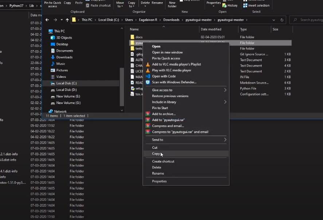Select the Copy icon in the Clipboard ribbon
Viewport: 323px width, 220px height.
coord(67,2)
